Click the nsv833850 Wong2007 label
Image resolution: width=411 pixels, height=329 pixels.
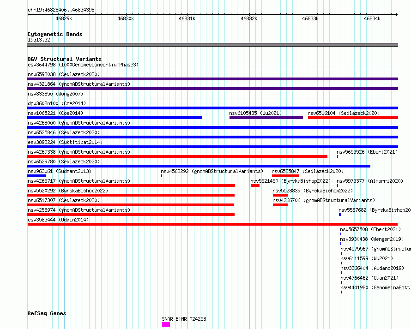point(55,94)
